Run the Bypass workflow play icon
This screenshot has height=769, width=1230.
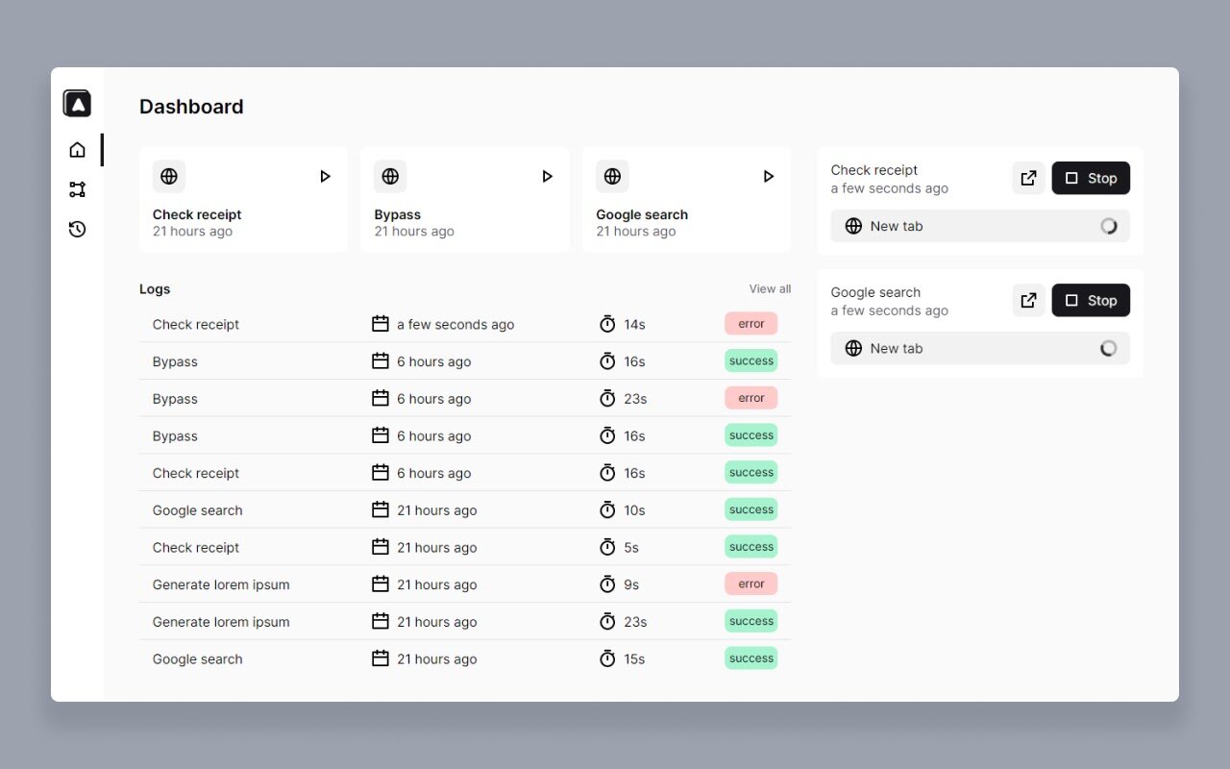click(x=547, y=177)
